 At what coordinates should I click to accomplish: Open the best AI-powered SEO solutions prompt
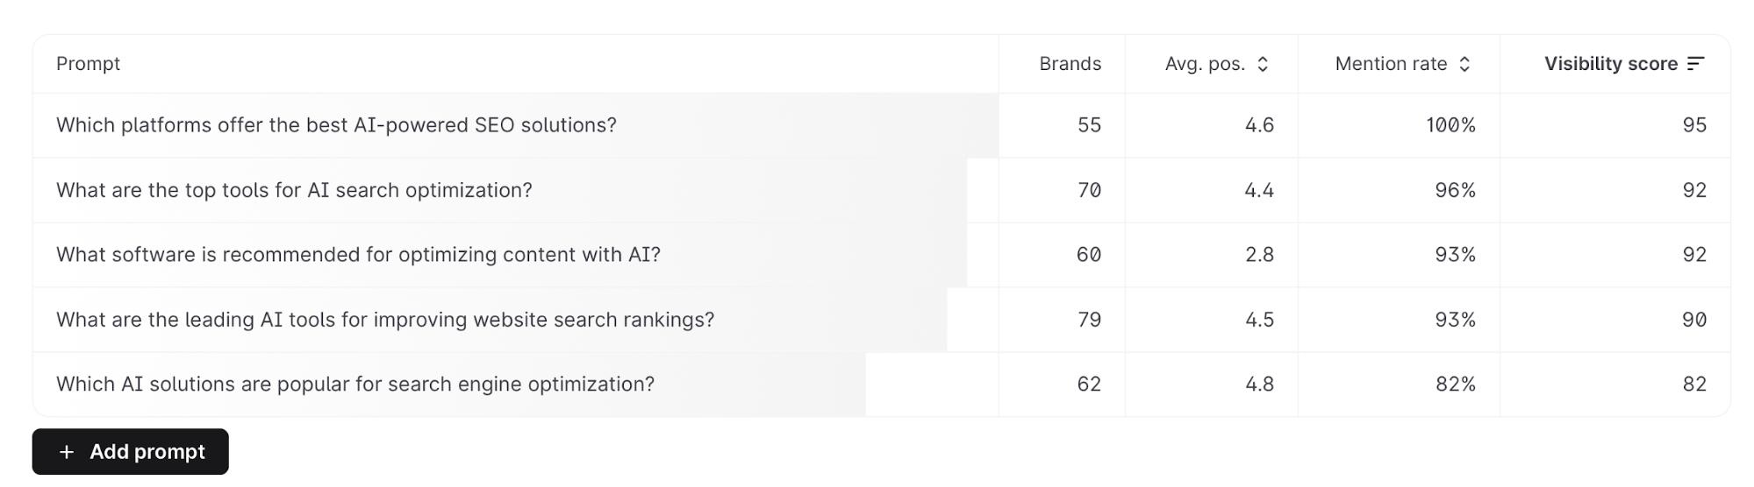point(336,125)
